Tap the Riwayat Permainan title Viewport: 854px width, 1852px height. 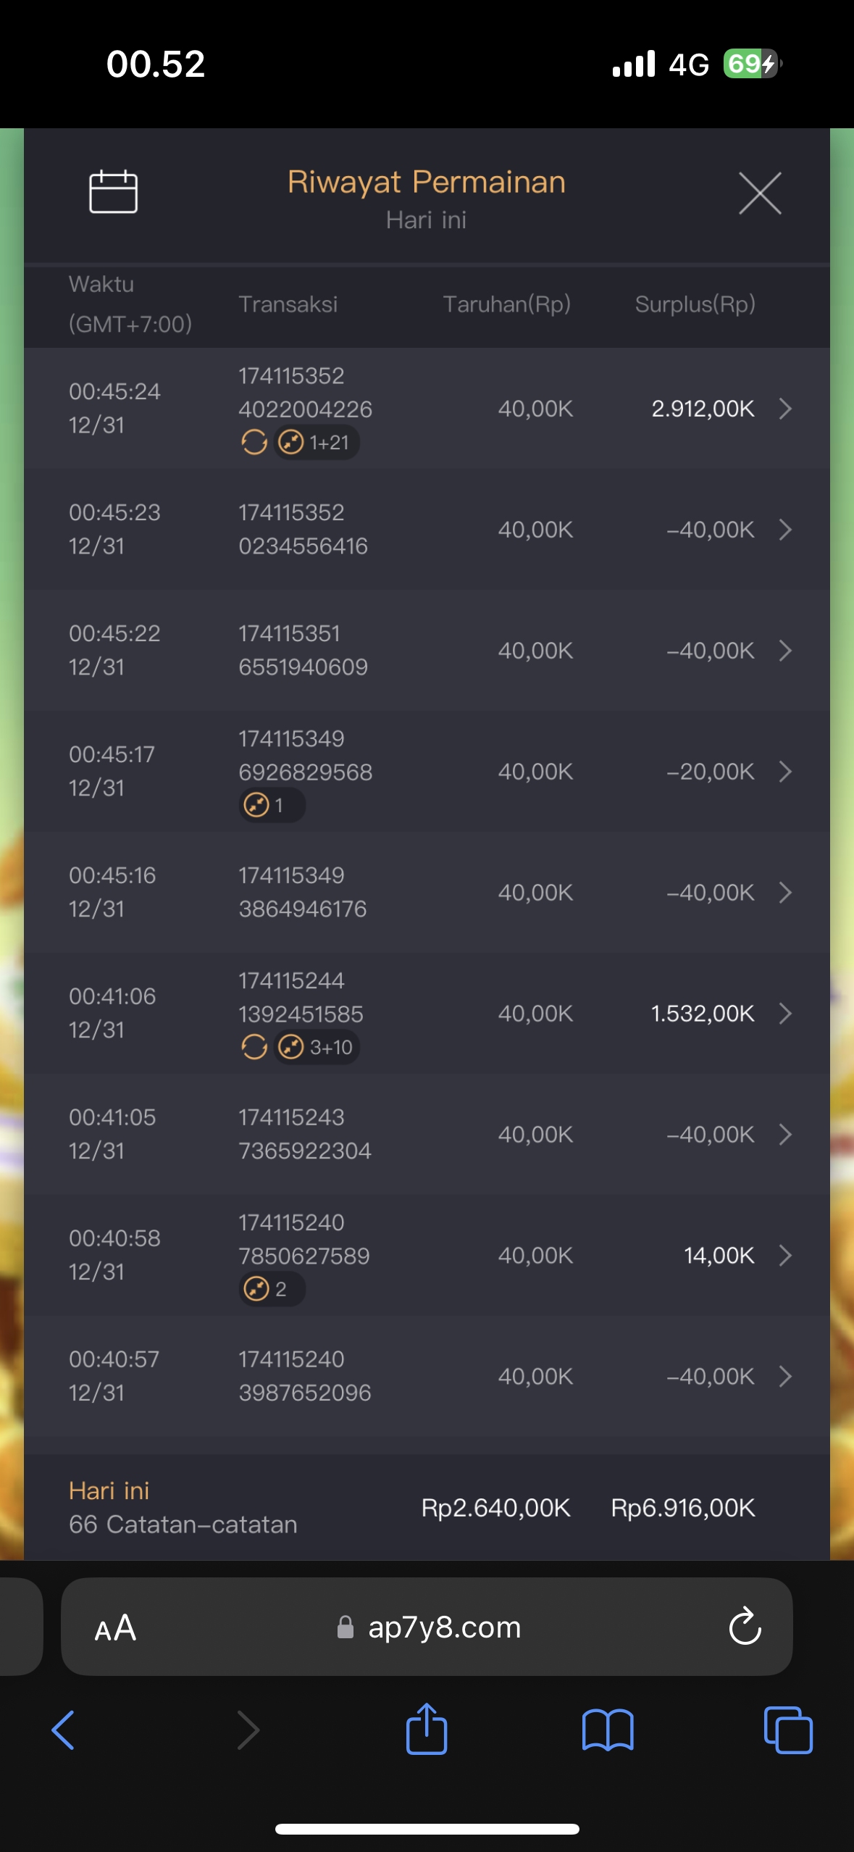426,182
